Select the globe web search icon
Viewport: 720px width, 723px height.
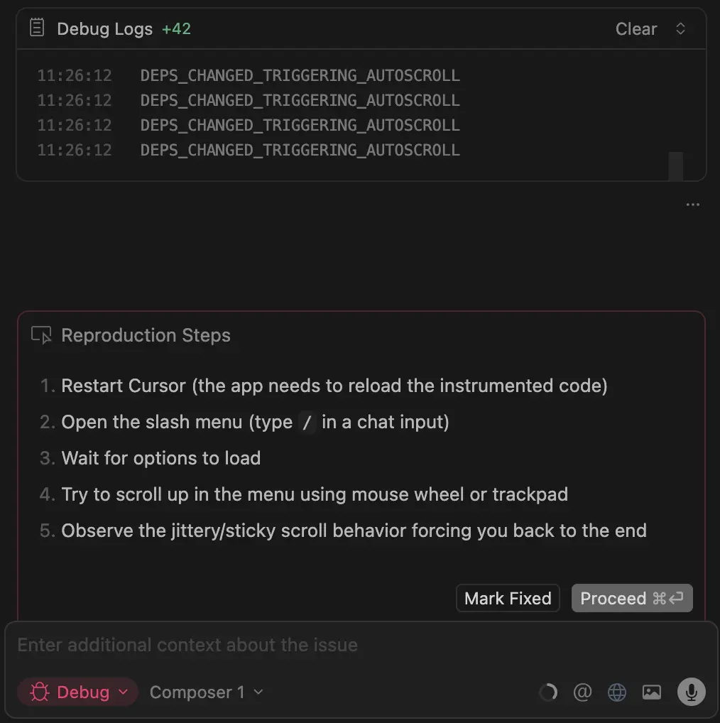pyautogui.click(x=616, y=692)
